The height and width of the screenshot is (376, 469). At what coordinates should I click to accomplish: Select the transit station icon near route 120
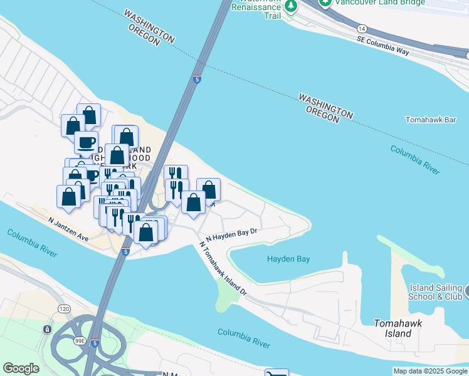tap(47, 330)
